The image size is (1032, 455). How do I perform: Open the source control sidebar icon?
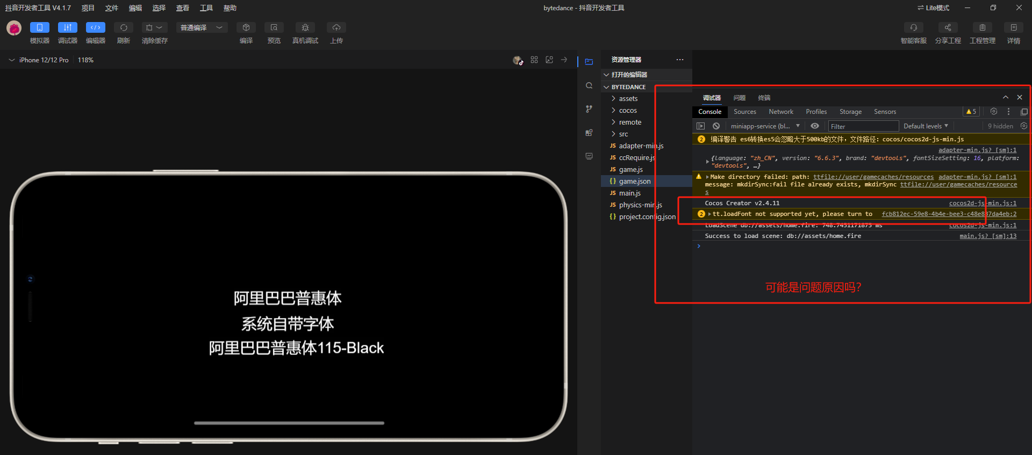coord(589,109)
